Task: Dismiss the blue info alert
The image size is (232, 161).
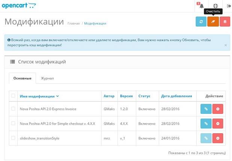Action: [225, 45]
